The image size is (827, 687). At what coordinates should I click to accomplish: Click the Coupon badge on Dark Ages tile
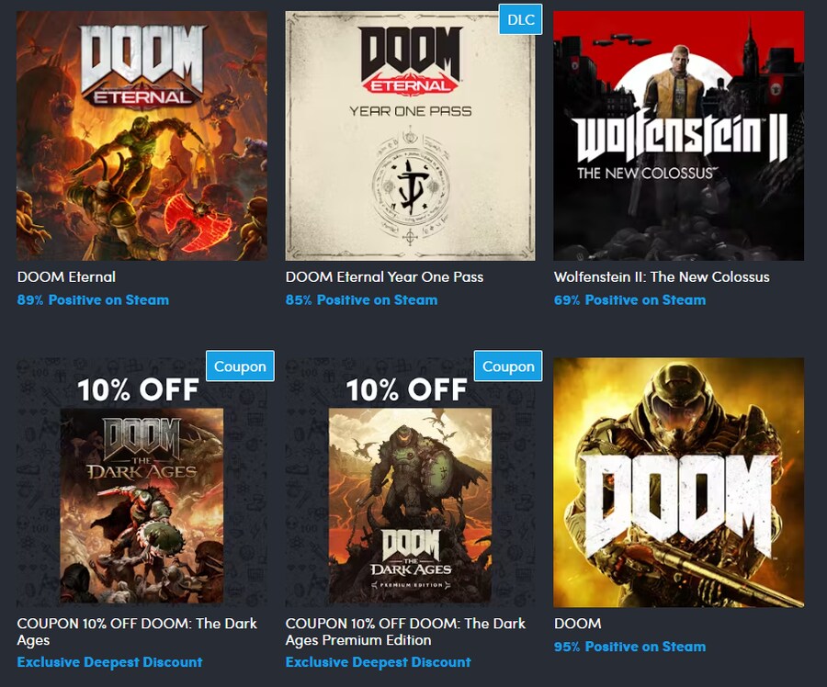click(240, 366)
